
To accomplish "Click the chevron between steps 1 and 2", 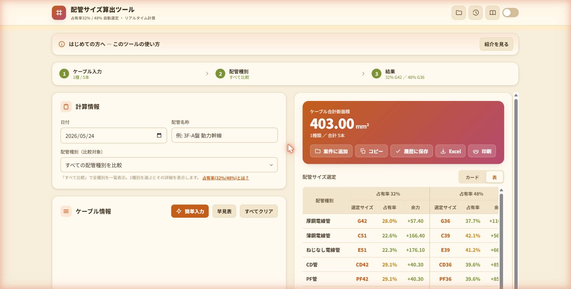I will (207, 74).
